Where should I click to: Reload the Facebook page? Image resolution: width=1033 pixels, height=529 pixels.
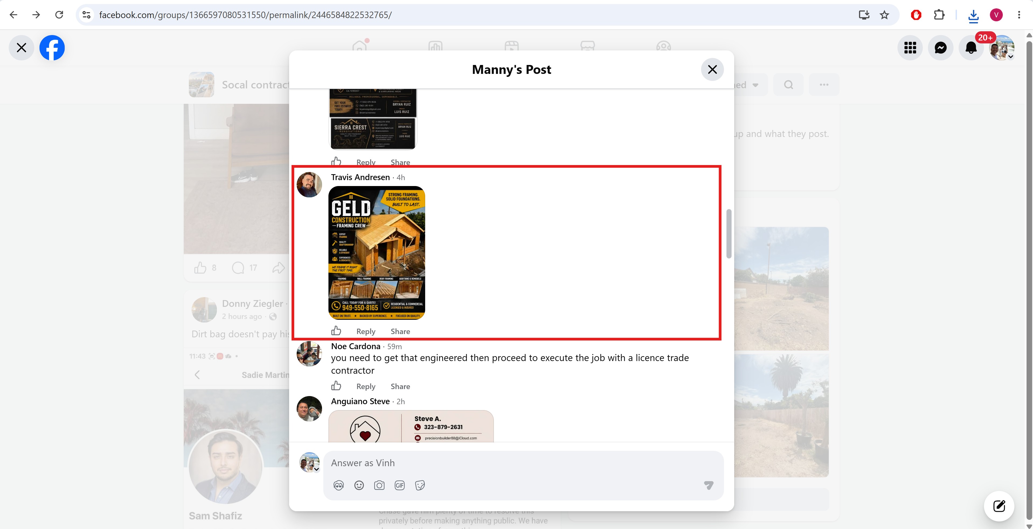click(59, 15)
